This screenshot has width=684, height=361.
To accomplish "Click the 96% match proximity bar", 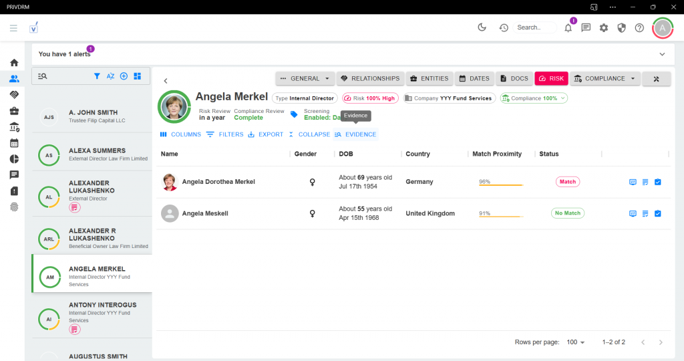I will [500, 183].
